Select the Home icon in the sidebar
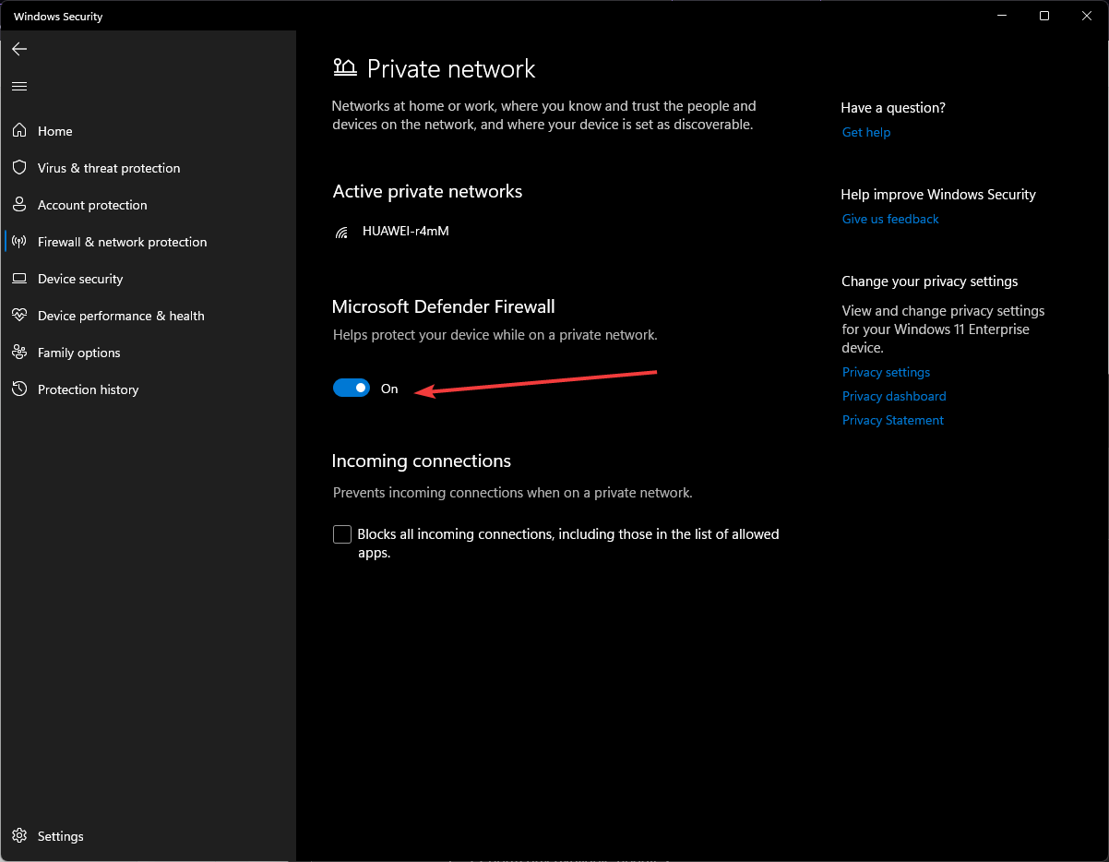Viewport: 1109px width, 862px height. (x=18, y=130)
